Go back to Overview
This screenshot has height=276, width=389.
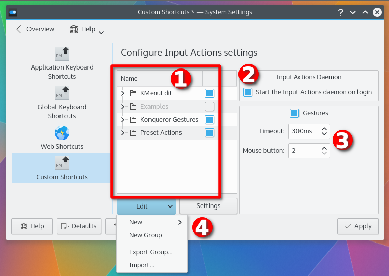pyautogui.click(x=36, y=29)
